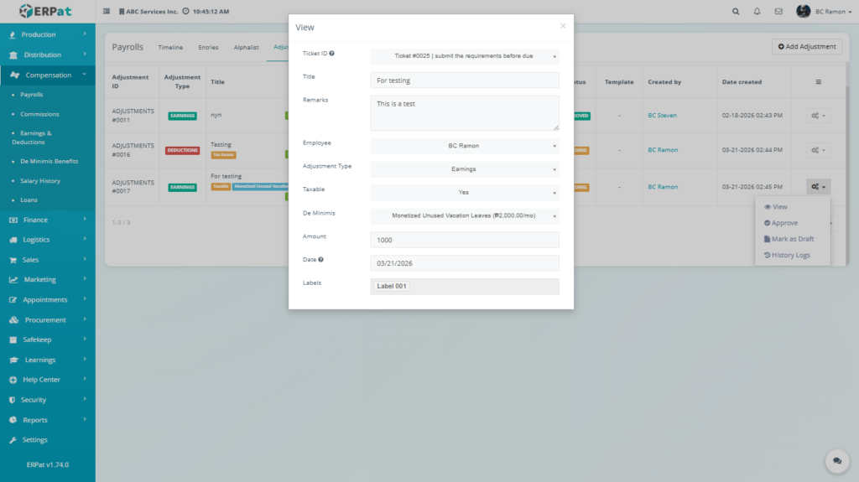Click the Add Adjustment button

coord(807,47)
